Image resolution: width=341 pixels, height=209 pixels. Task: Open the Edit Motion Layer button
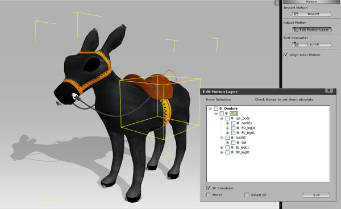pyautogui.click(x=311, y=30)
